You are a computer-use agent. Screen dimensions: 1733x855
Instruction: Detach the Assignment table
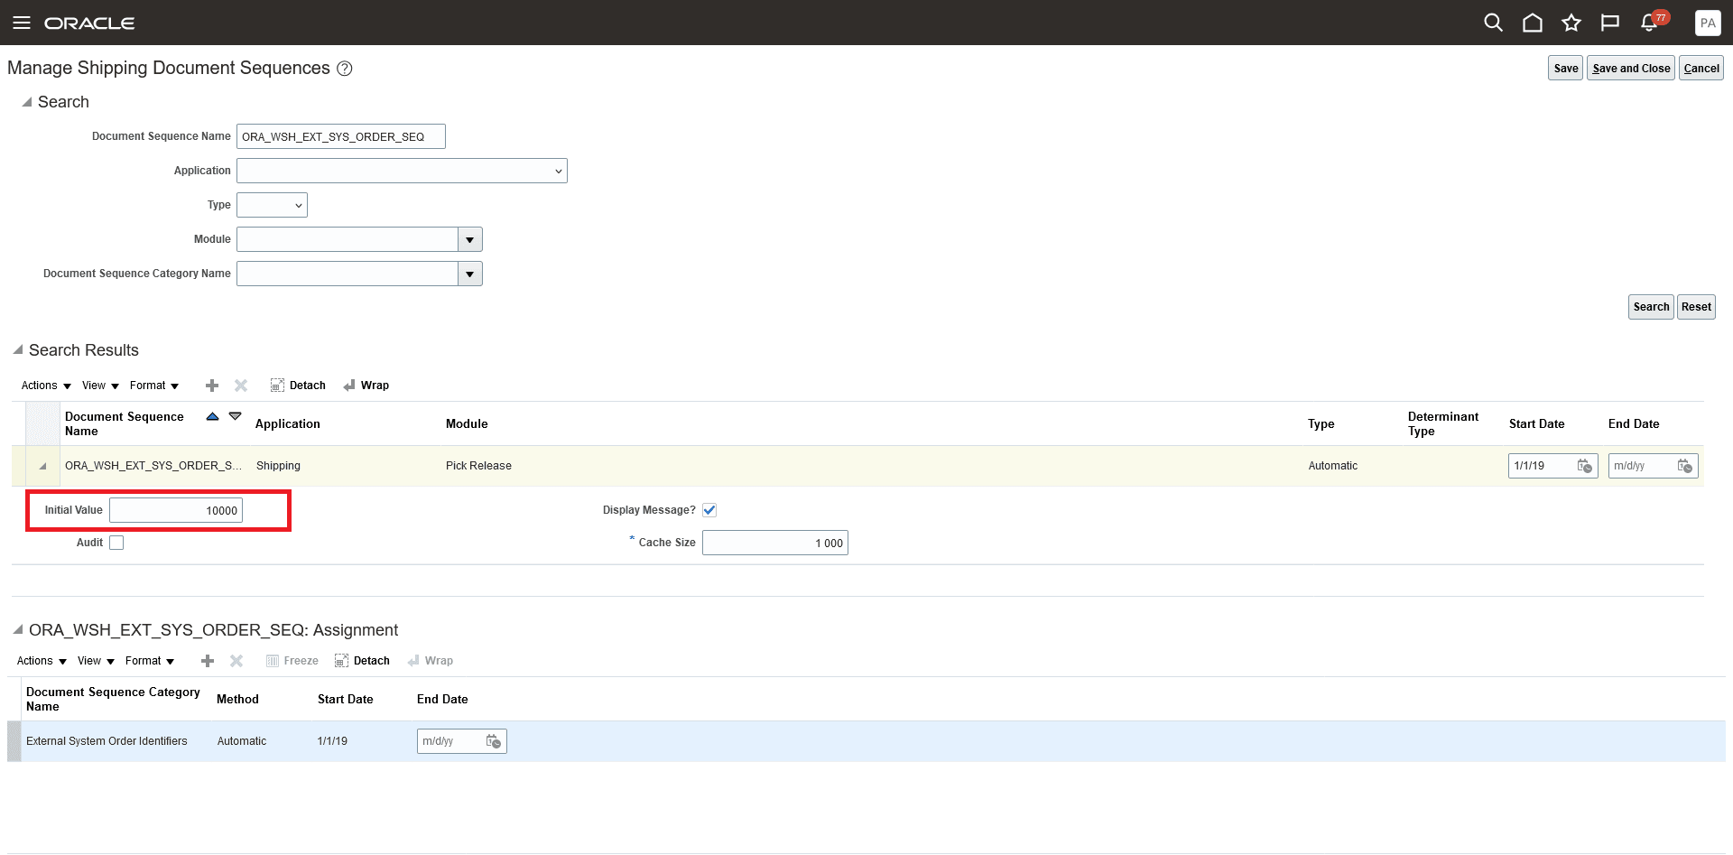tap(362, 661)
